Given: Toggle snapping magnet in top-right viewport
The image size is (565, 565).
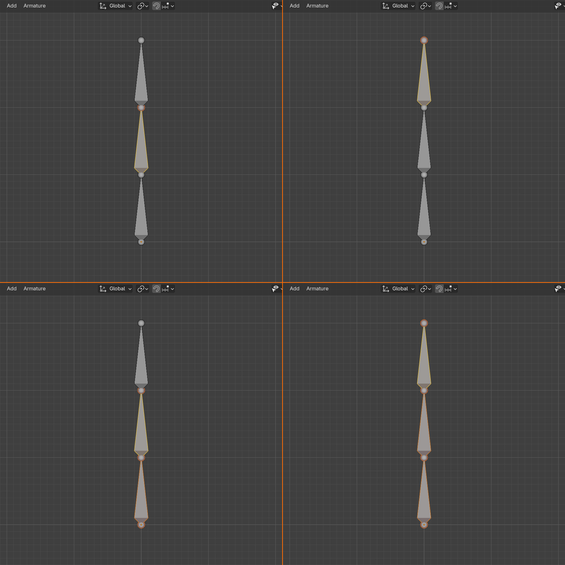Looking at the screenshot, I should [x=439, y=6].
